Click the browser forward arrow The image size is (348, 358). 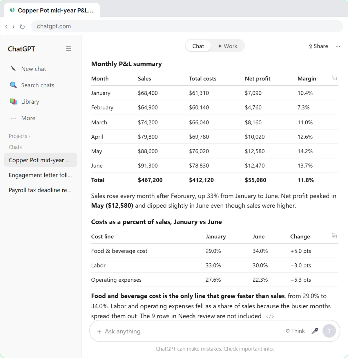13,27
